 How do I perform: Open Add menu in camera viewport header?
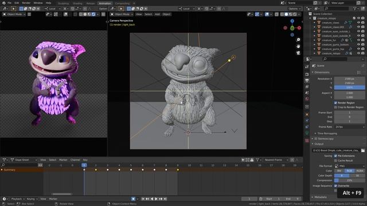(x=157, y=14)
